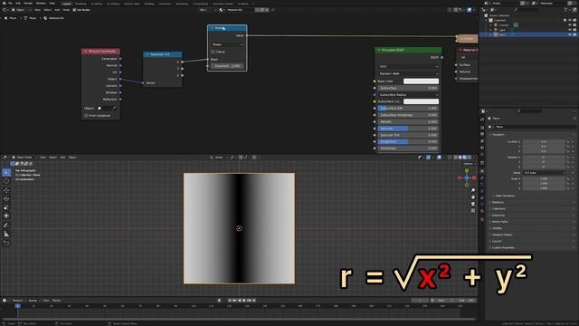Viewport: 579px width, 326px height.
Task: Click the Specular slider in Principled BSDF
Action: tap(408, 129)
